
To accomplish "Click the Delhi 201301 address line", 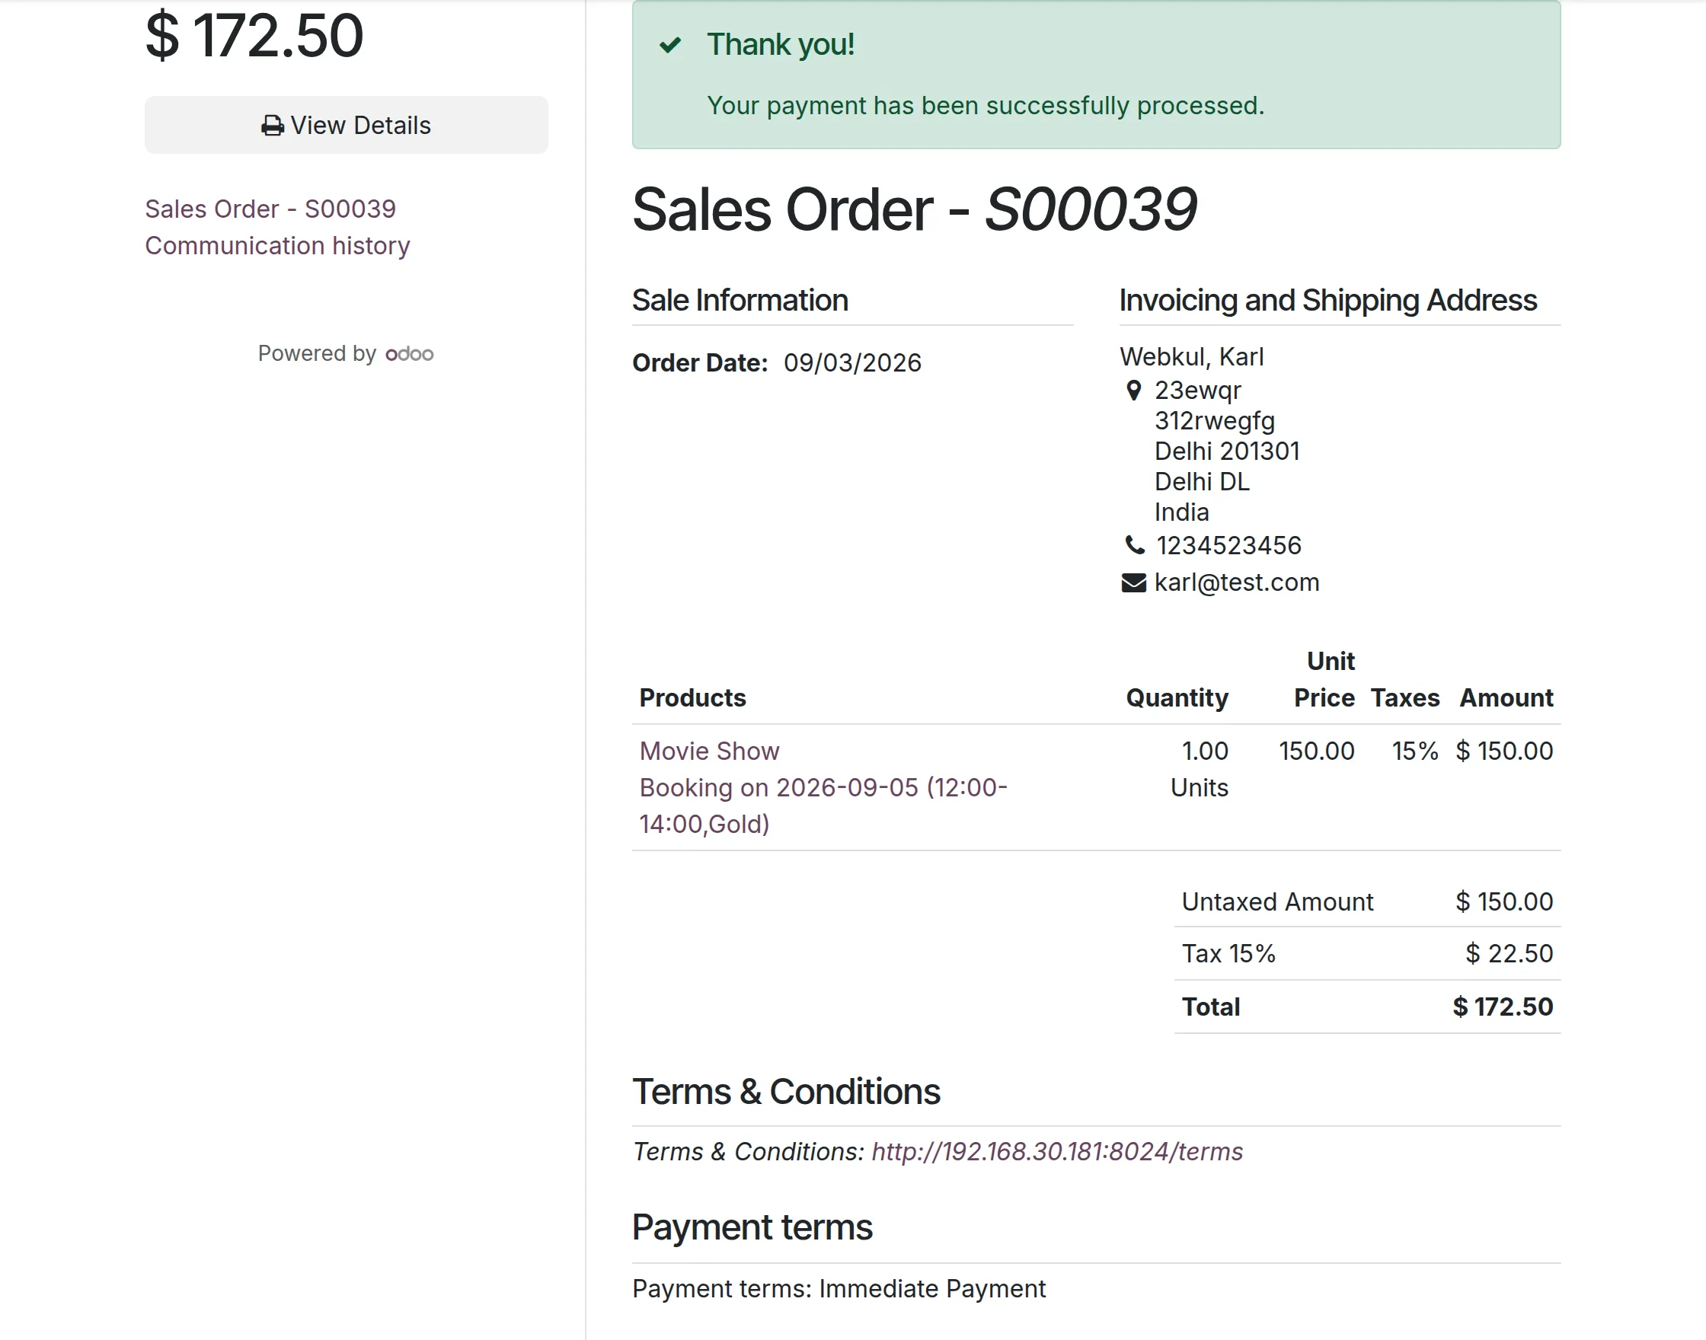I will (x=1226, y=451).
